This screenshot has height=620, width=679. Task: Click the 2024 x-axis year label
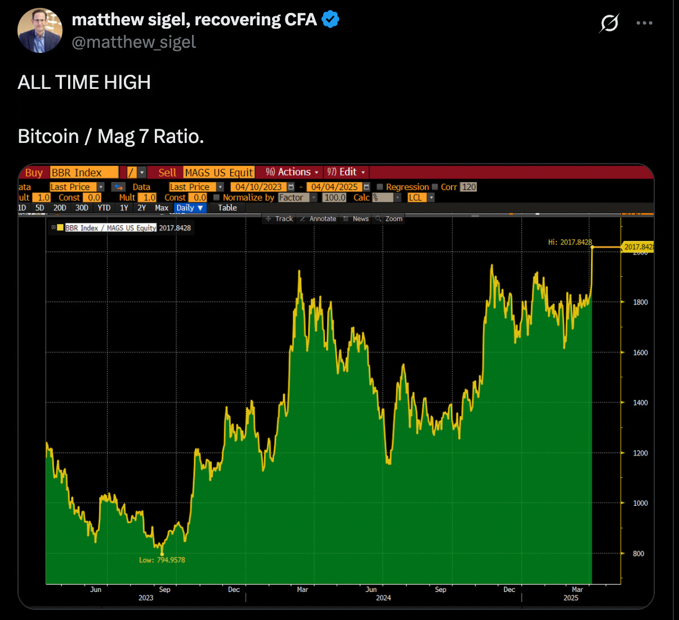(x=383, y=597)
